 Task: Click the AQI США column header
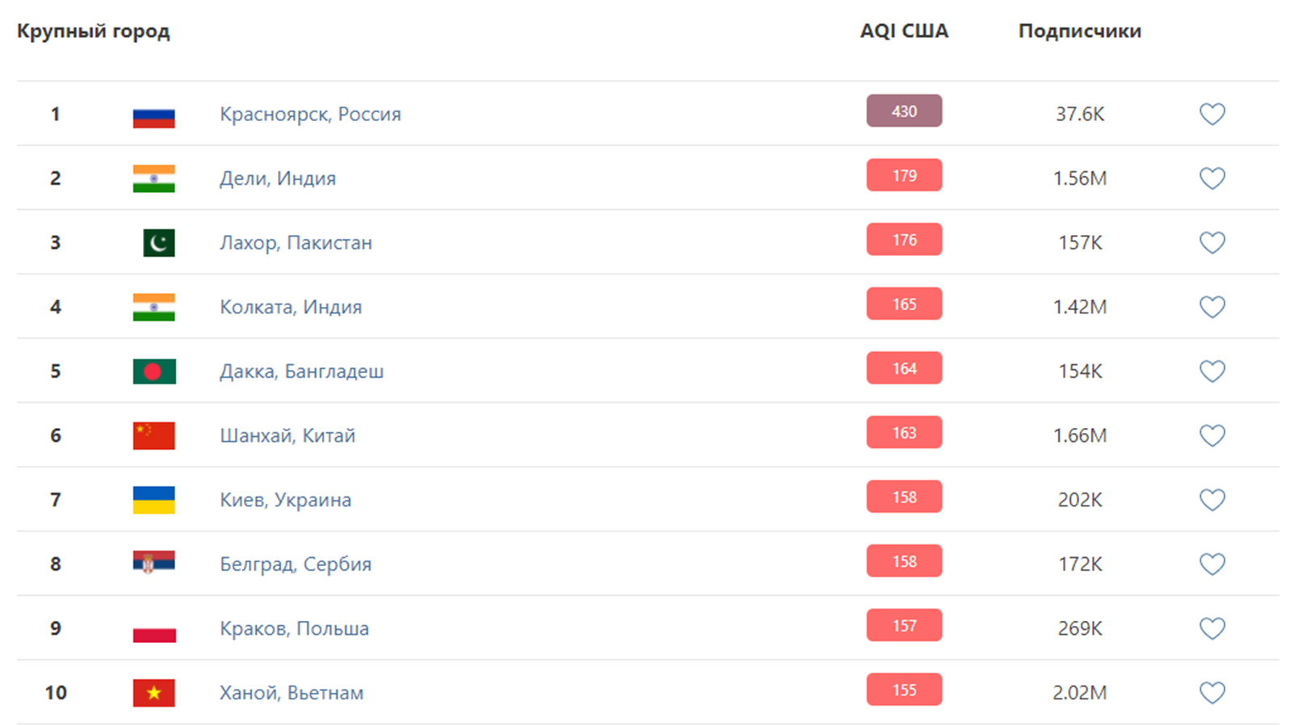tap(904, 31)
